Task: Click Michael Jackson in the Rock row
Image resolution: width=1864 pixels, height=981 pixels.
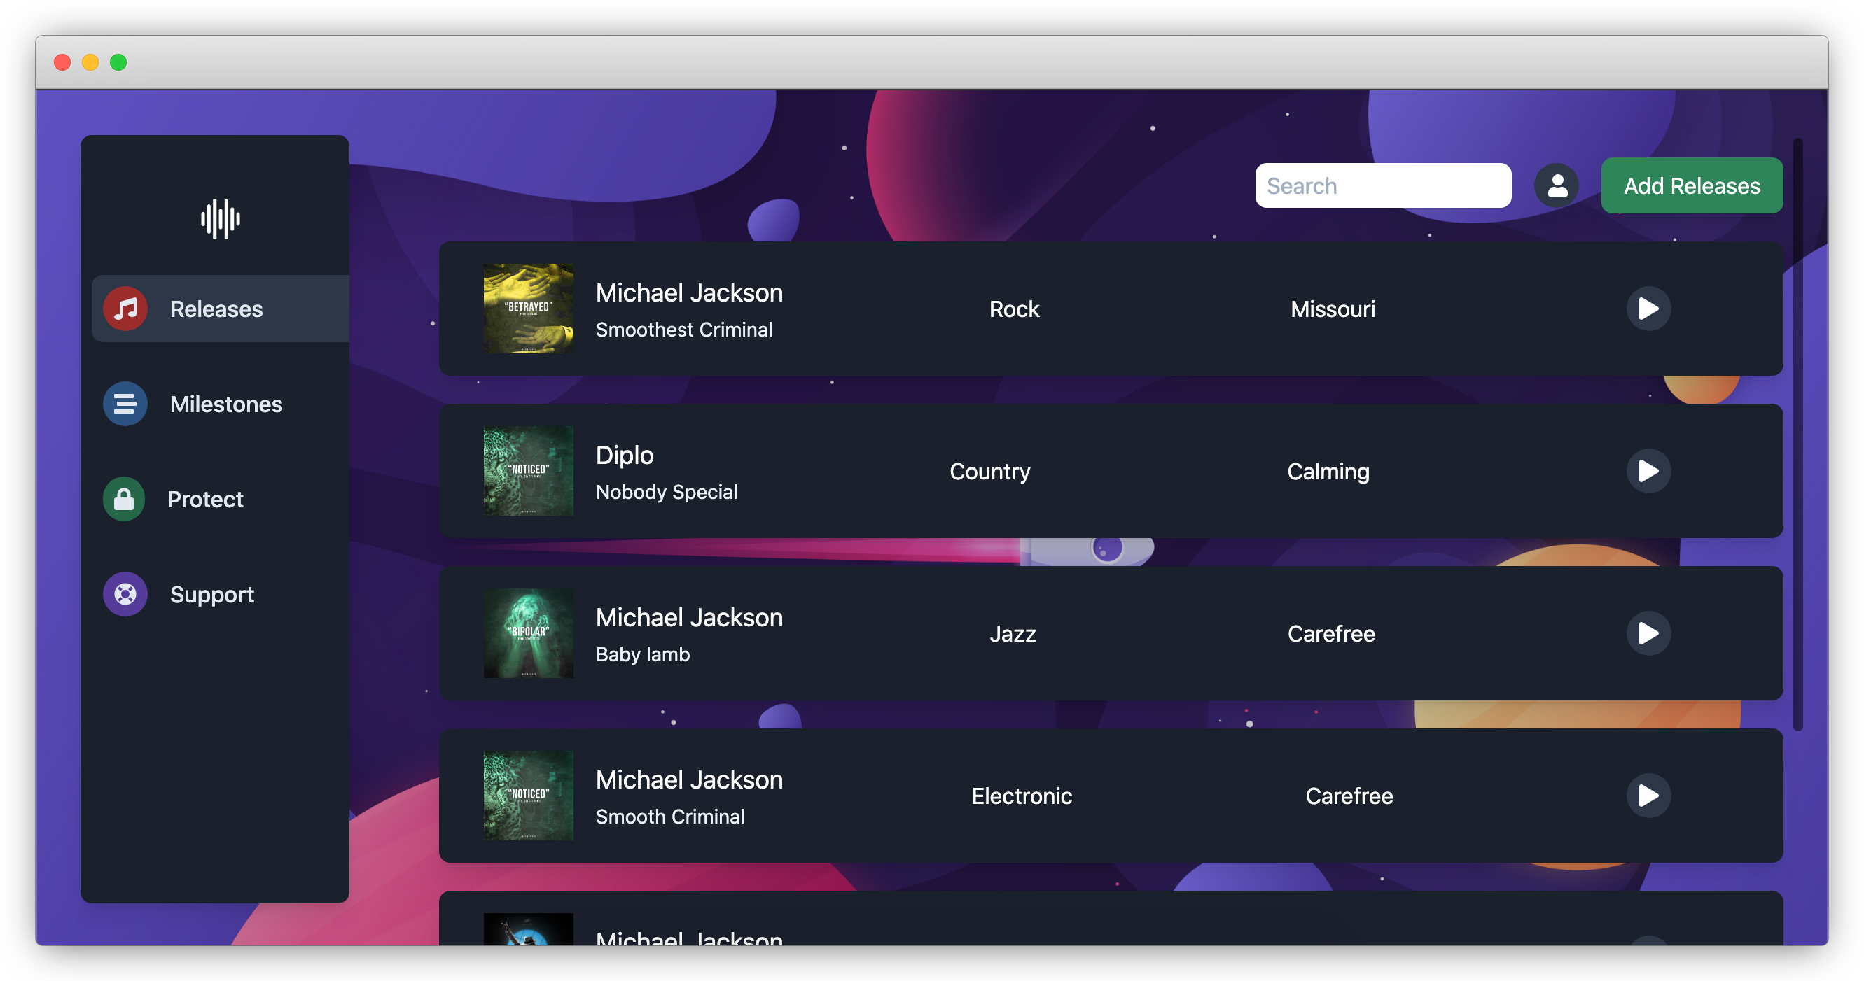Action: tap(689, 292)
